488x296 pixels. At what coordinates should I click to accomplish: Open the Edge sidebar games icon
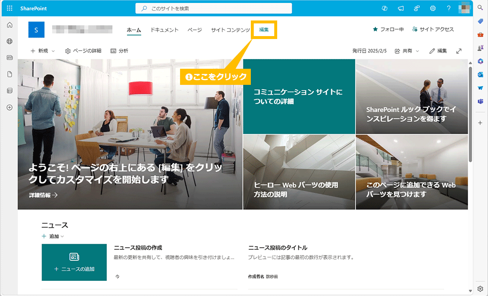tap(480, 48)
